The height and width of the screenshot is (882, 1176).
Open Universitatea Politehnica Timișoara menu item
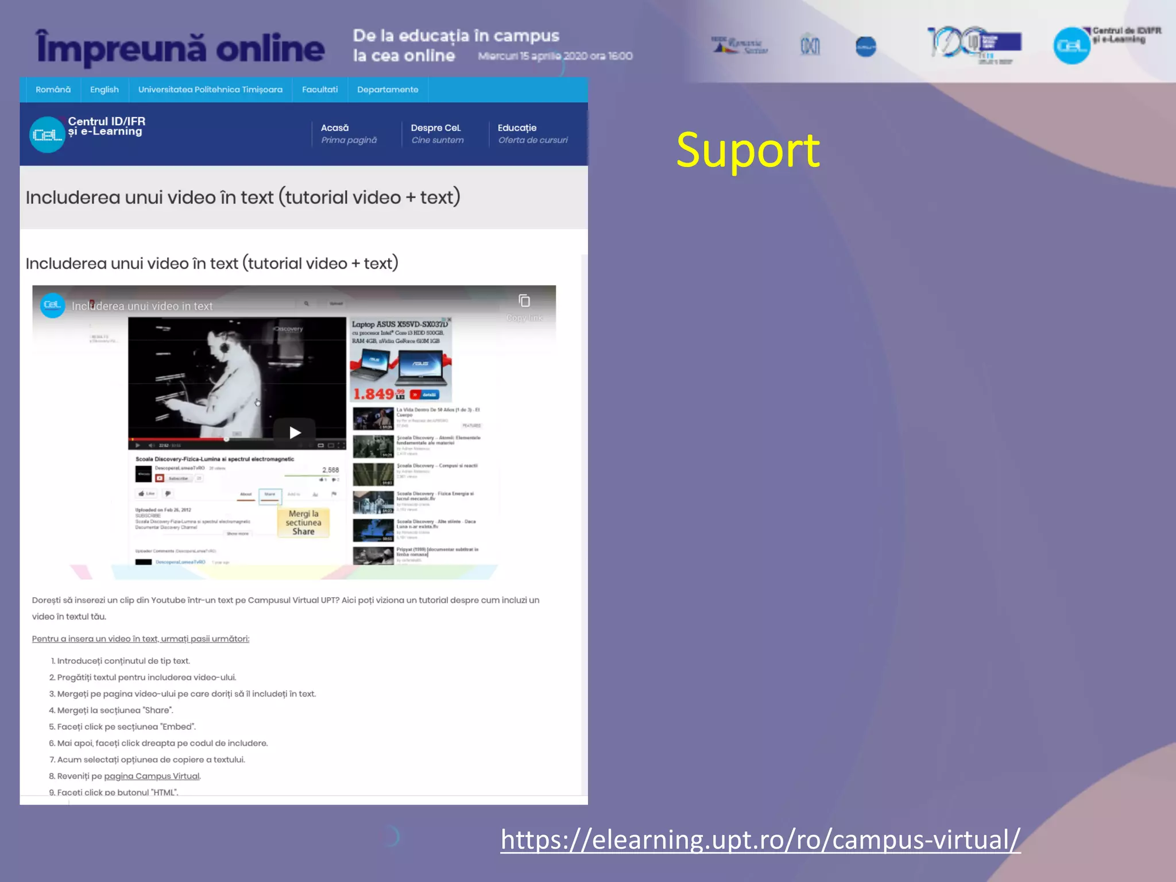coord(210,90)
